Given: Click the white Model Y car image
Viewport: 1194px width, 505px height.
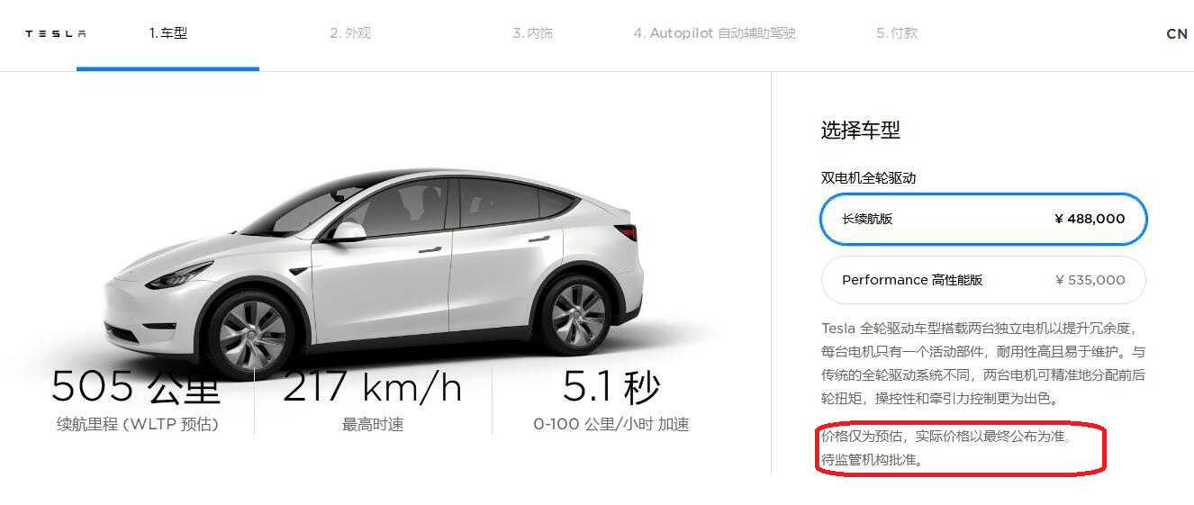Looking at the screenshot, I should [x=374, y=270].
